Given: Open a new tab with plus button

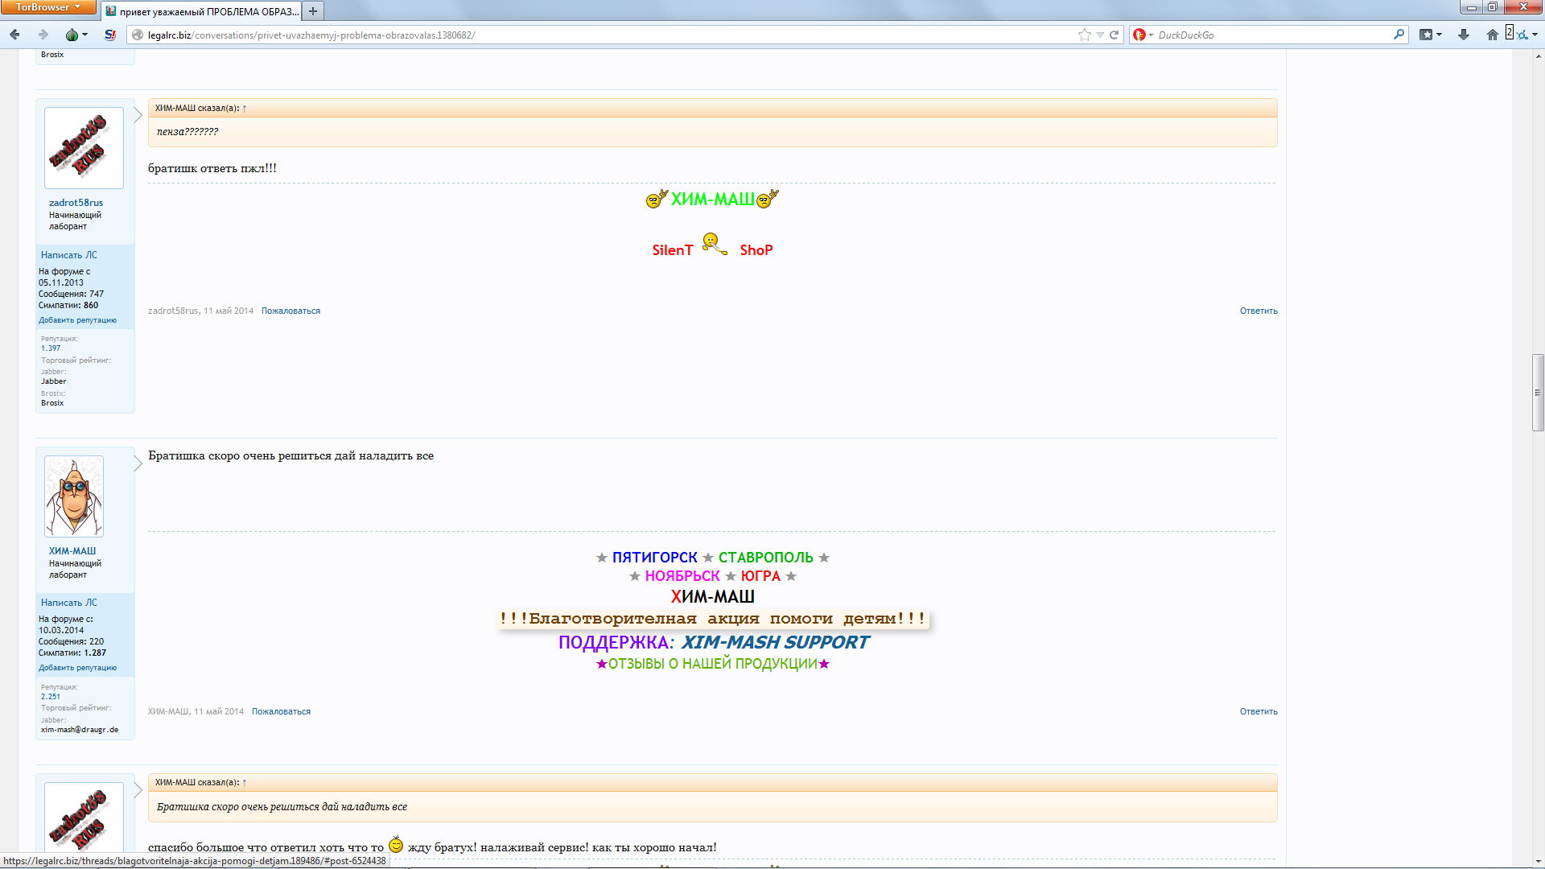Looking at the screenshot, I should click(313, 11).
